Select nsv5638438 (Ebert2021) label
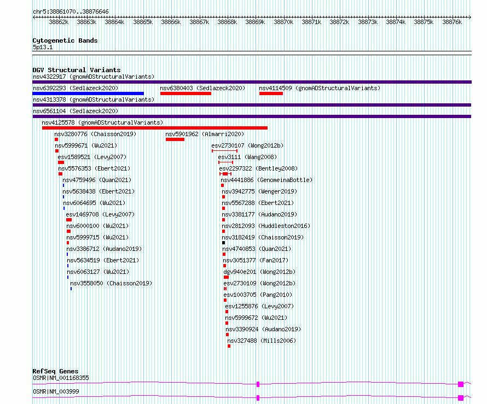 [98, 191]
